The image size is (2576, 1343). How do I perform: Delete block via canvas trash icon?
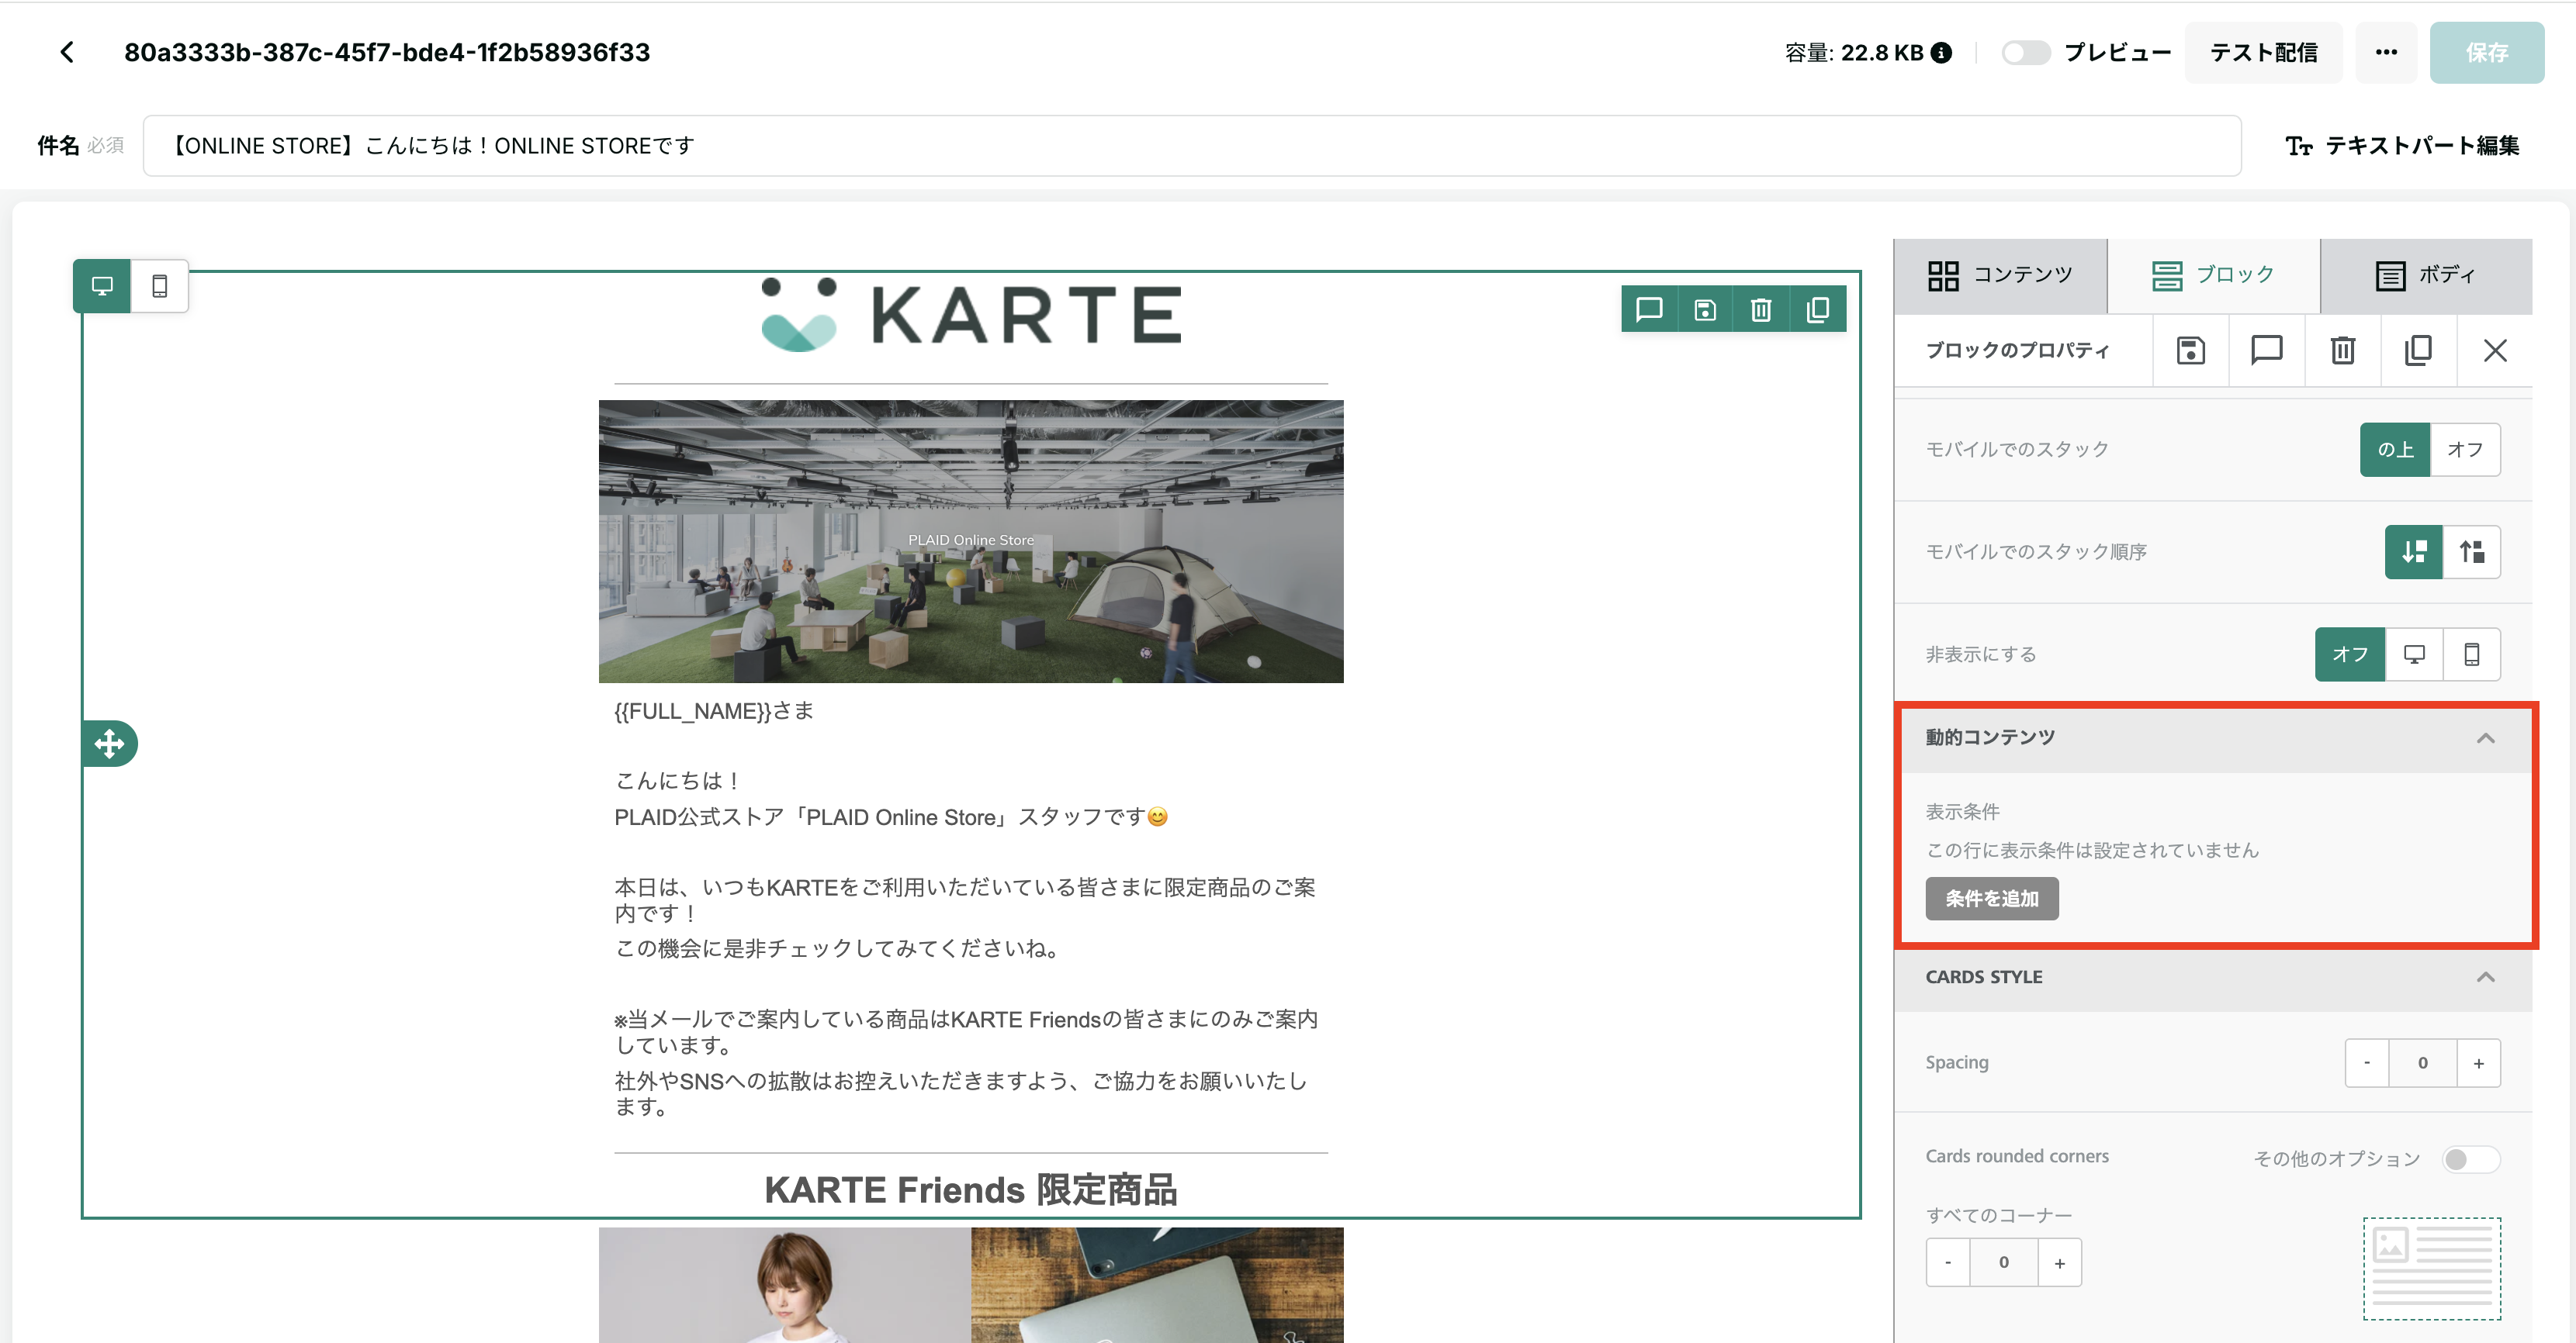[1761, 309]
